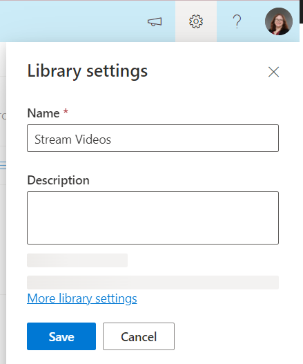
Task: Cancel the library settings changes
Action: [x=139, y=336]
